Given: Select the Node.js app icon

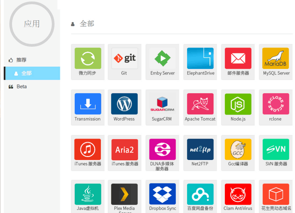Looking at the screenshot, I should 238,104.
